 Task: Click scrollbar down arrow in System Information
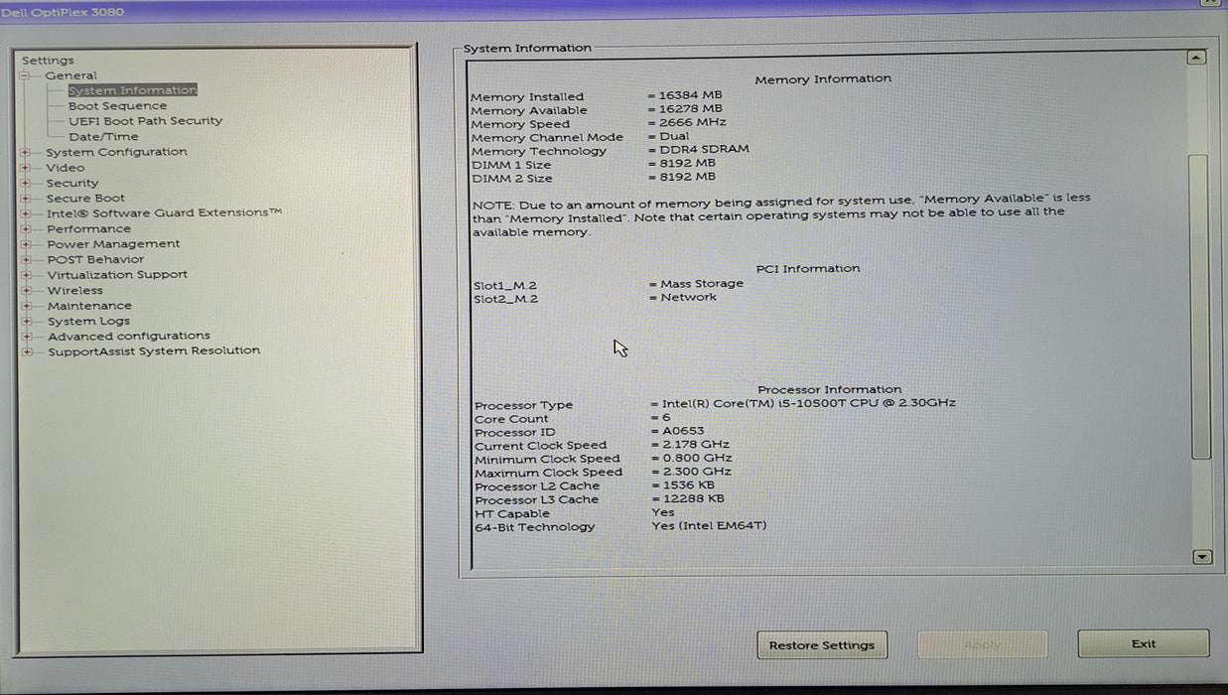click(1202, 558)
